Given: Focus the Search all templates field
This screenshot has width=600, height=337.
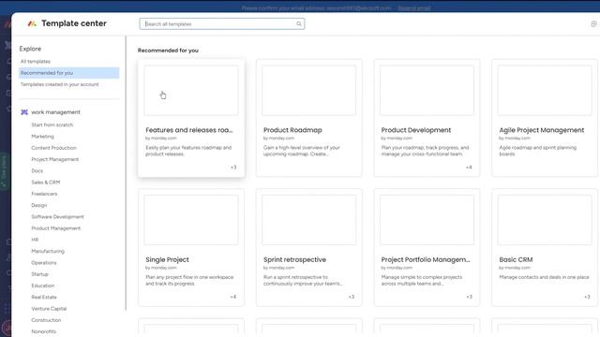Looking at the screenshot, I should pyautogui.click(x=222, y=24).
